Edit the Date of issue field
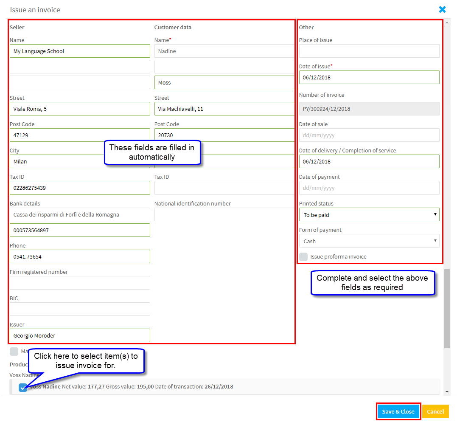Screen dimensions: 457x425 tap(369, 78)
